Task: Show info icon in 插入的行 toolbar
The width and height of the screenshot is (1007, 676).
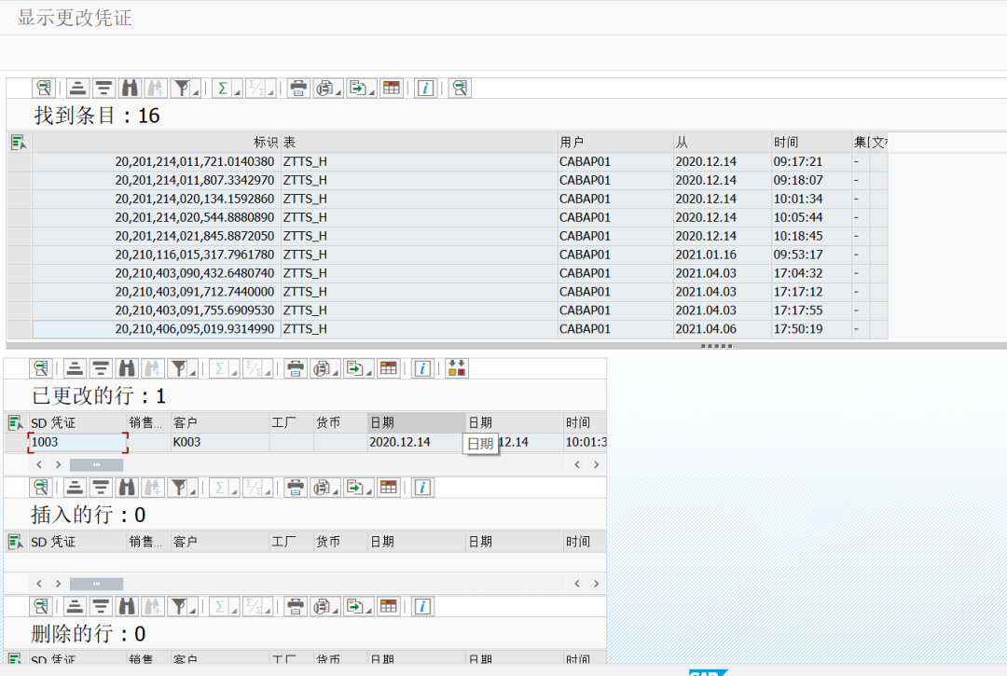Action: coord(422,488)
